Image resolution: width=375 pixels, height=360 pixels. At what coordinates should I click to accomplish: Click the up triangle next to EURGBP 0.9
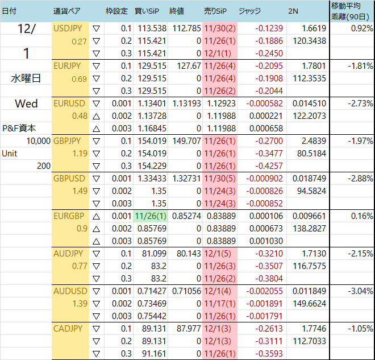96,229
